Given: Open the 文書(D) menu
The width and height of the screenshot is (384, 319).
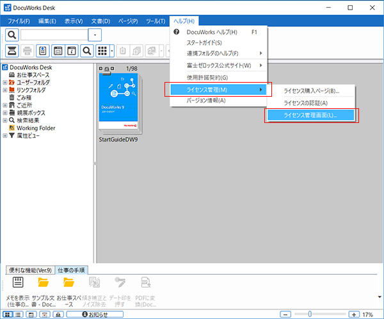Looking at the screenshot, I should tap(100, 21).
